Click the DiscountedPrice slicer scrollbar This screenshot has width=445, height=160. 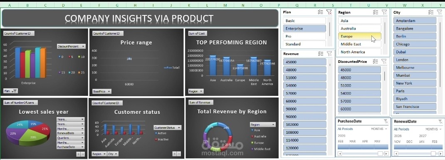[385, 76]
